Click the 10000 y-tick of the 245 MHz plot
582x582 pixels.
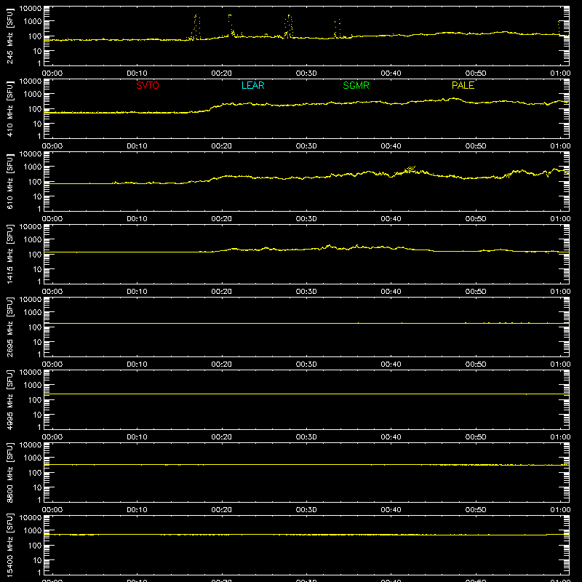[x=31, y=9]
